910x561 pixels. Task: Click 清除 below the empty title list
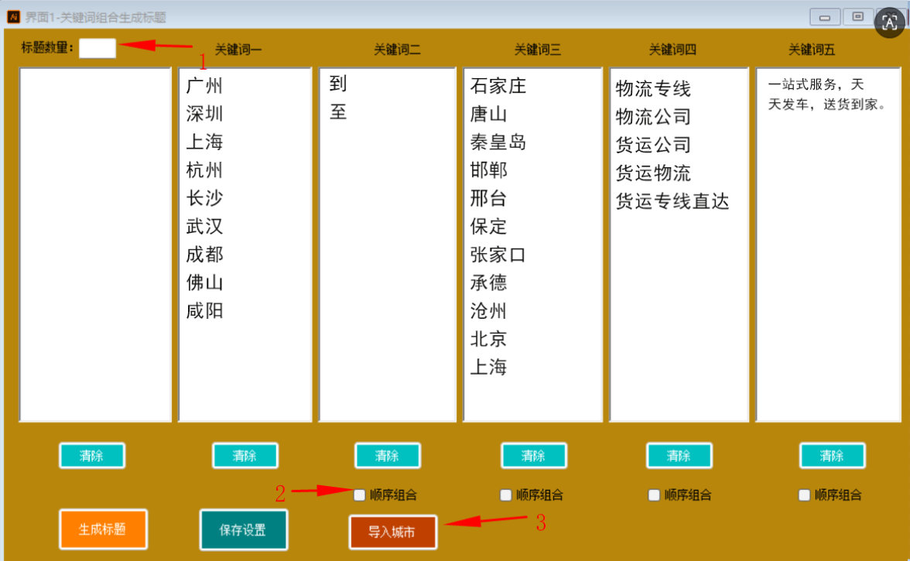pos(92,456)
